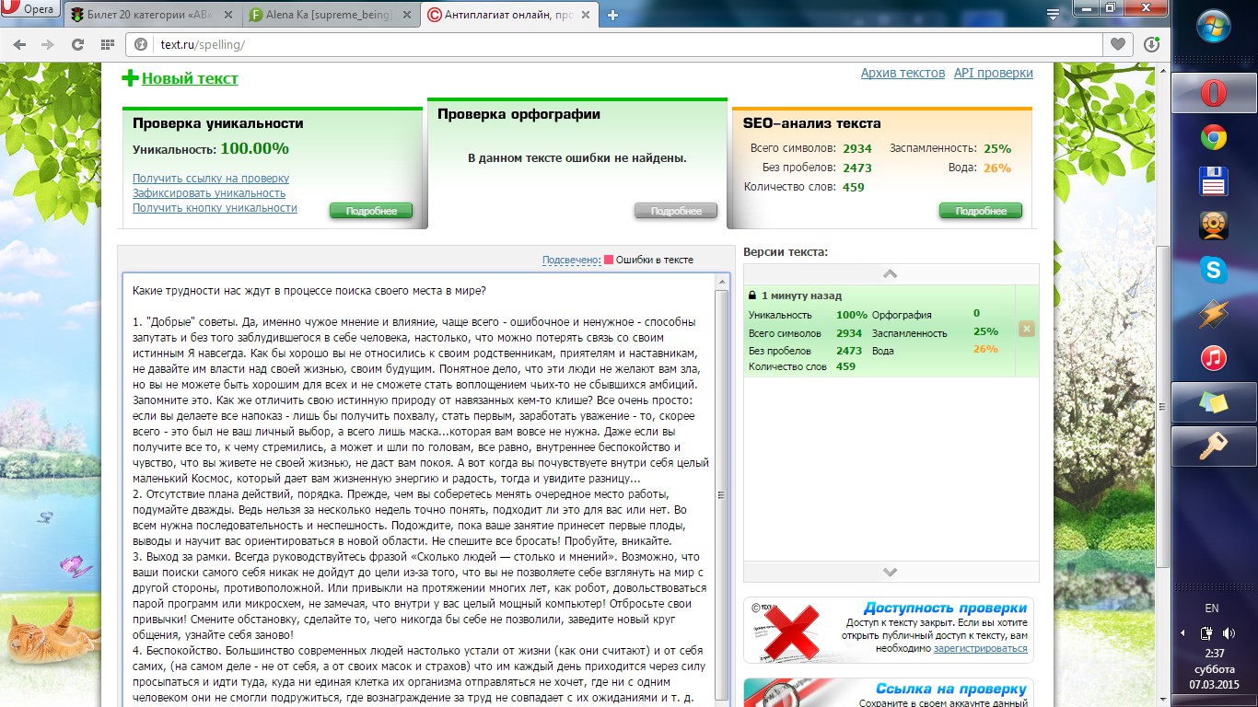Screen dimensions: 1258x707
Task: Open Skype from the taskbar
Action: pos(1214,270)
